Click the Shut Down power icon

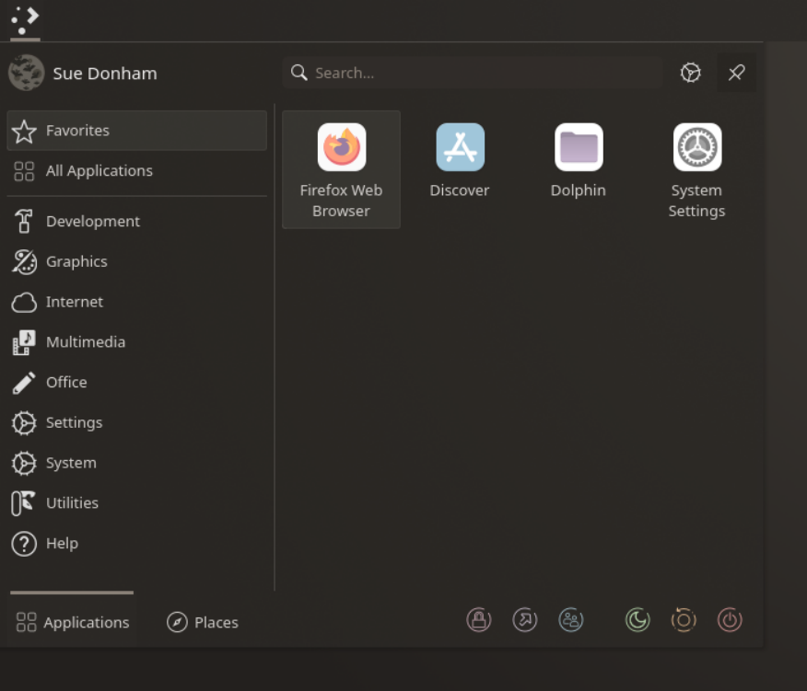click(730, 620)
